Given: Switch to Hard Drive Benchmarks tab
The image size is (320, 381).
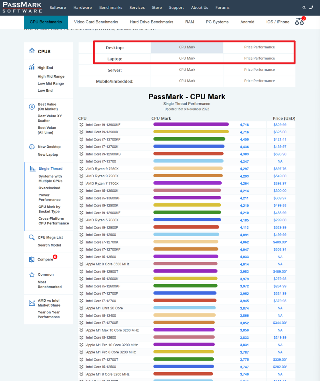Looking at the screenshot, I should point(152,22).
